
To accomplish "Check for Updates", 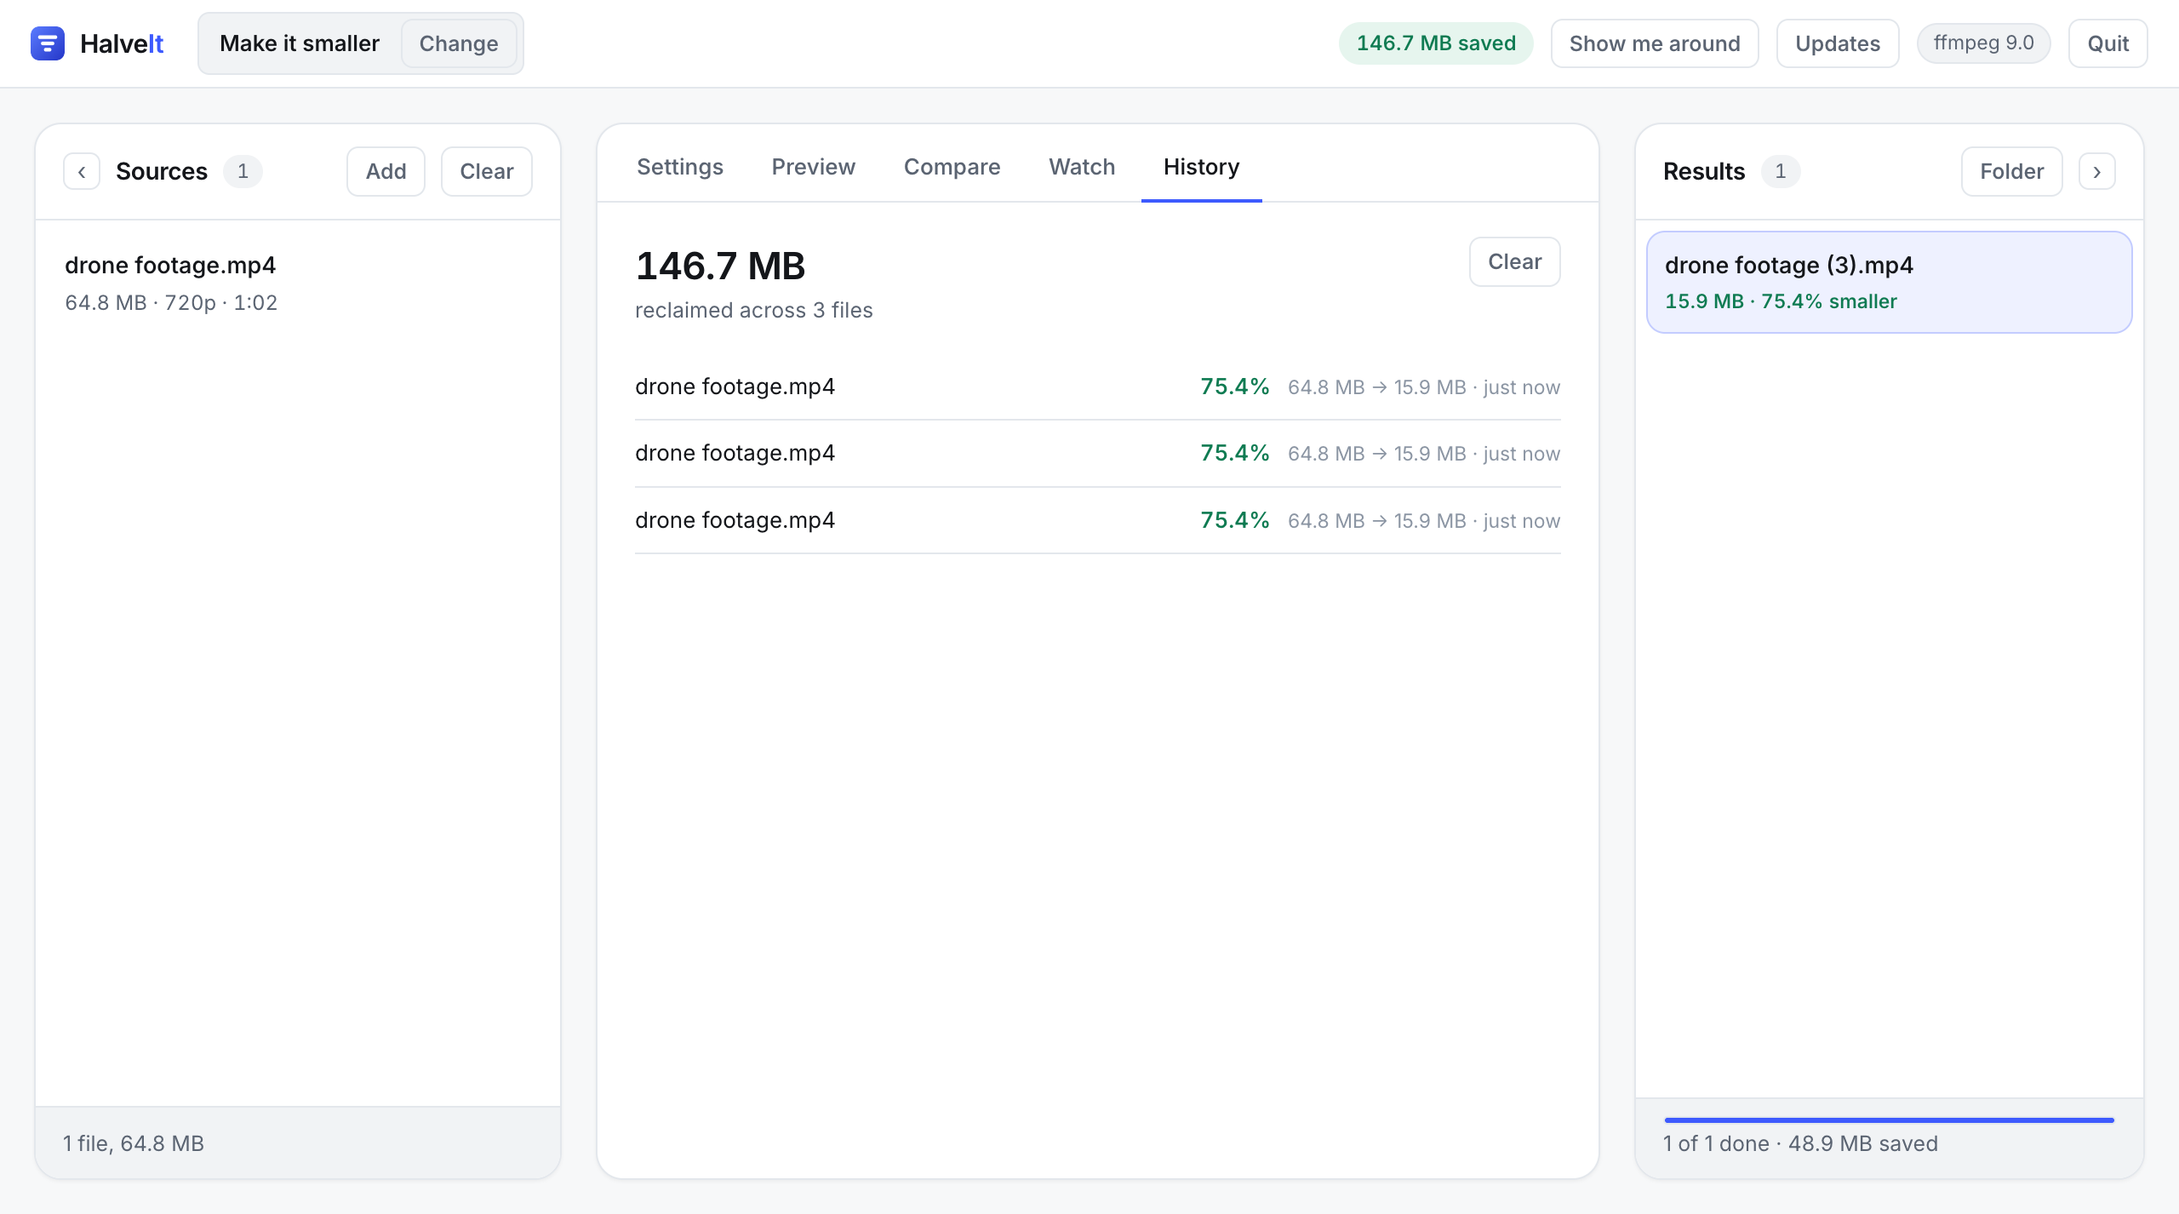I will point(1838,43).
